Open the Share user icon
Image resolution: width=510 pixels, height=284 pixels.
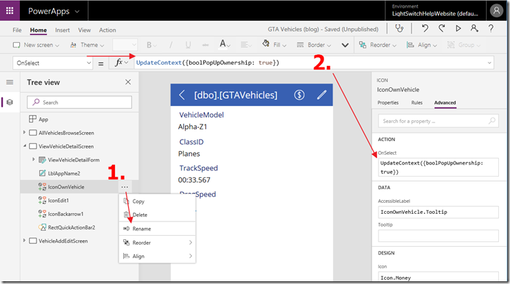coord(474,29)
